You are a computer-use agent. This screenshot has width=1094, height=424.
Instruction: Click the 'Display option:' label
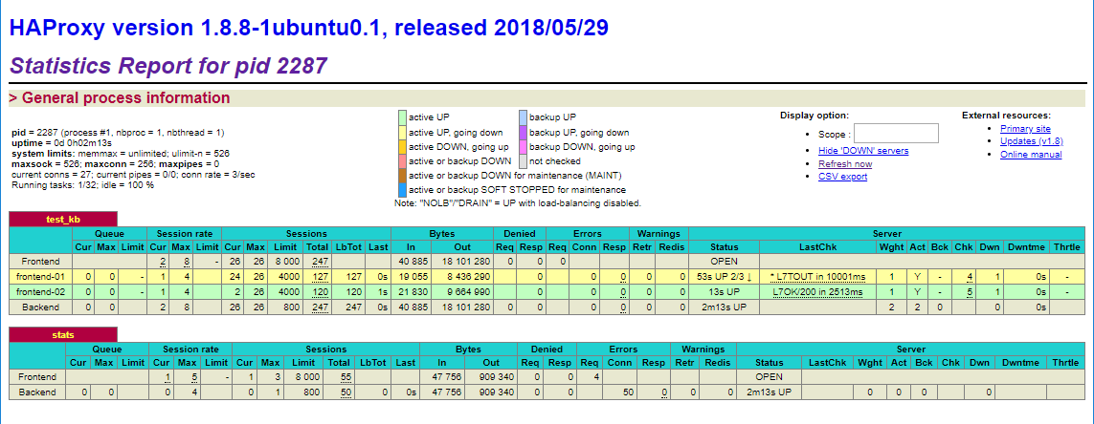(815, 116)
